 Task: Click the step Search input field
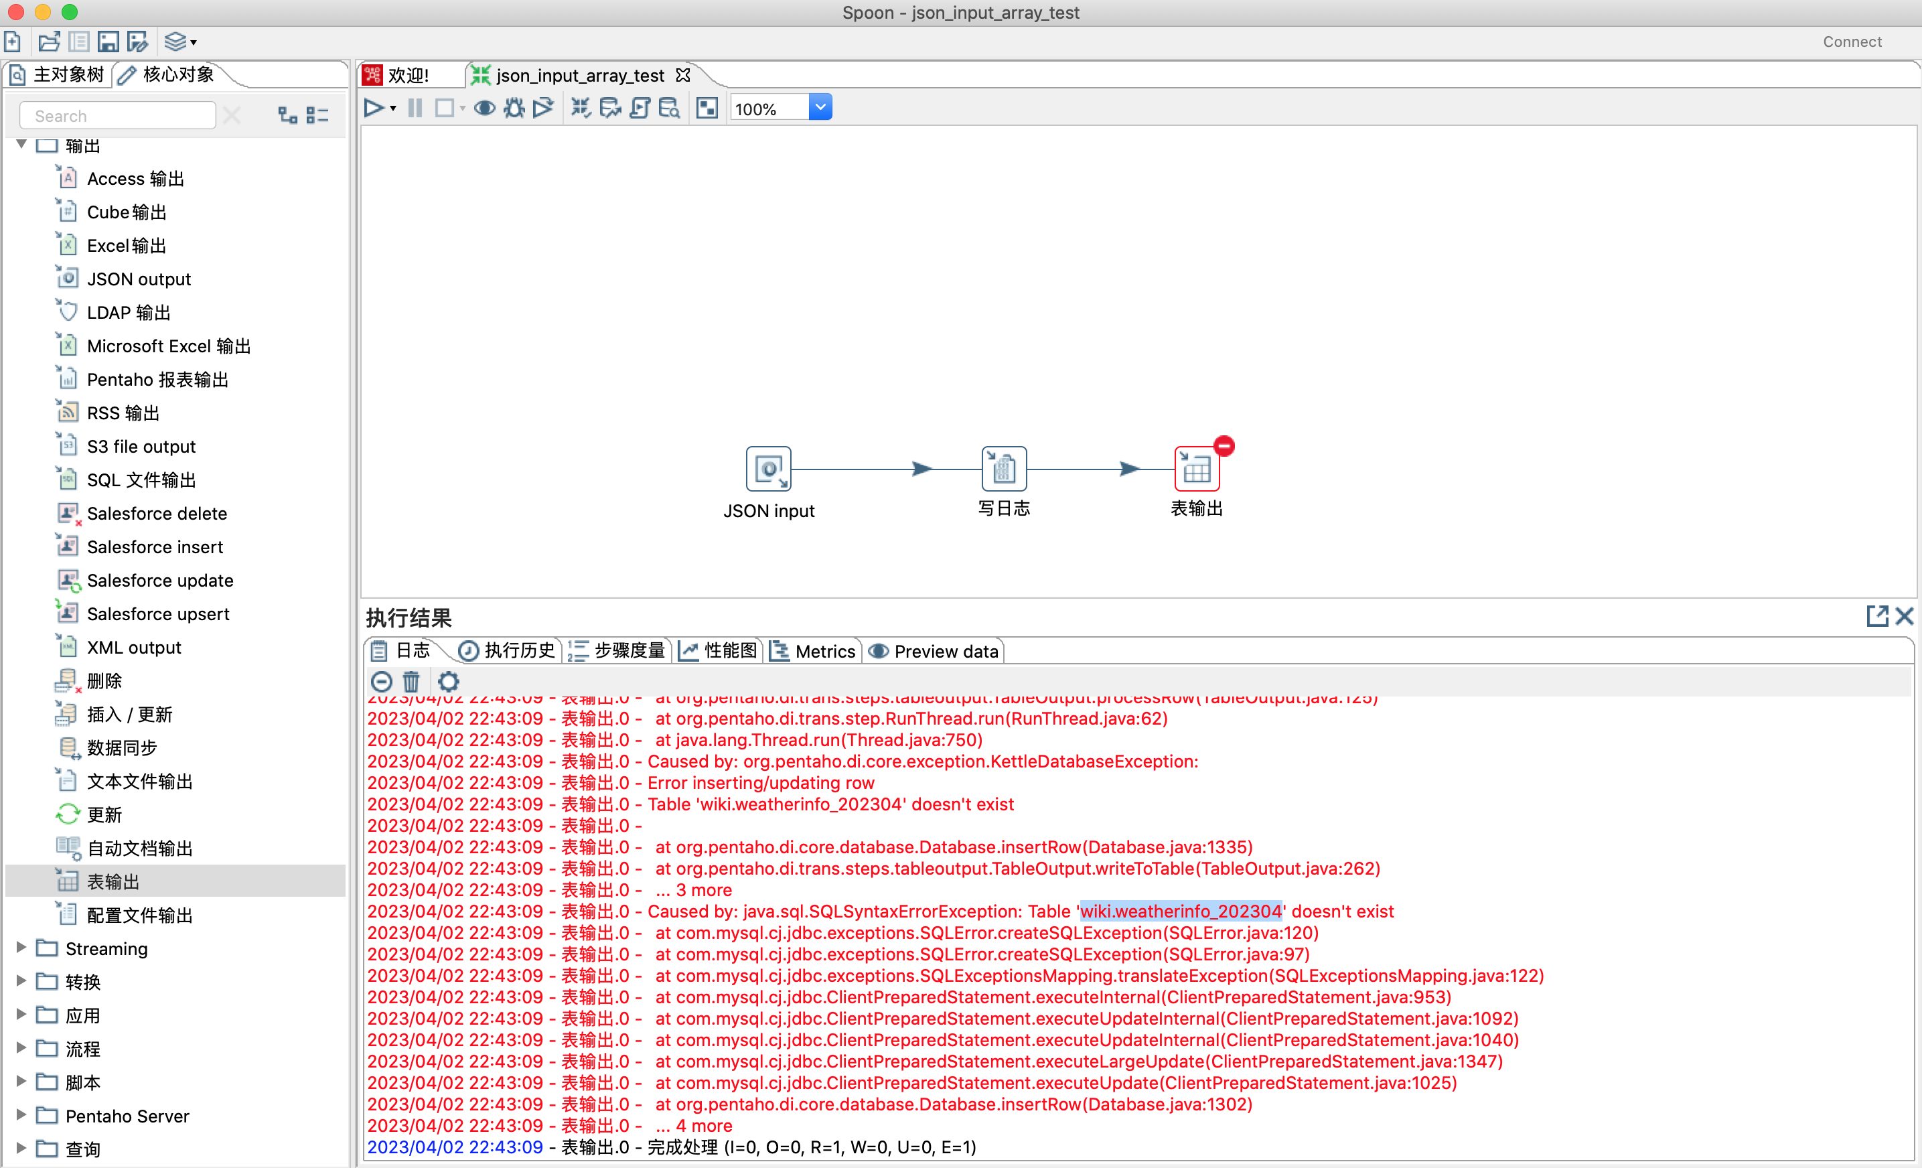[117, 115]
